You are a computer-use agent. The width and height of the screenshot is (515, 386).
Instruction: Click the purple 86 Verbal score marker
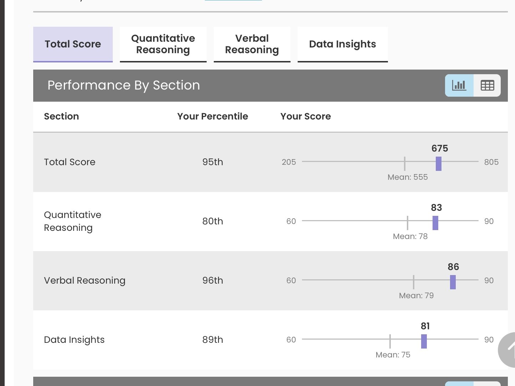pyautogui.click(x=453, y=282)
